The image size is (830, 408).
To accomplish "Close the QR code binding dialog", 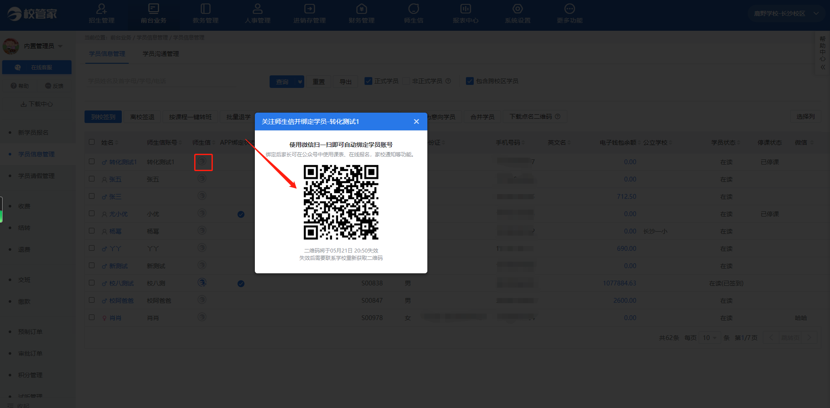I will 416,122.
